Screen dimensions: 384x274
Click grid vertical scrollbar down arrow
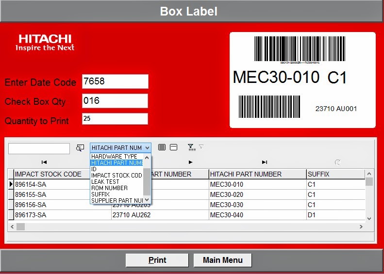click(x=369, y=219)
